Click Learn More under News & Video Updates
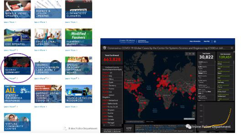The image size is (241, 137). 10,22
